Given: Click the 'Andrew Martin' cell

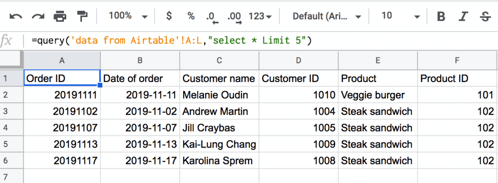Looking at the screenshot, I should coord(219,111).
